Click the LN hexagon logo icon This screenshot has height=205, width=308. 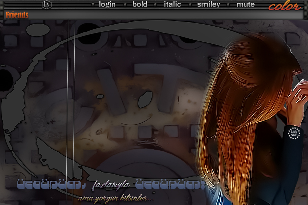click(46, 5)
